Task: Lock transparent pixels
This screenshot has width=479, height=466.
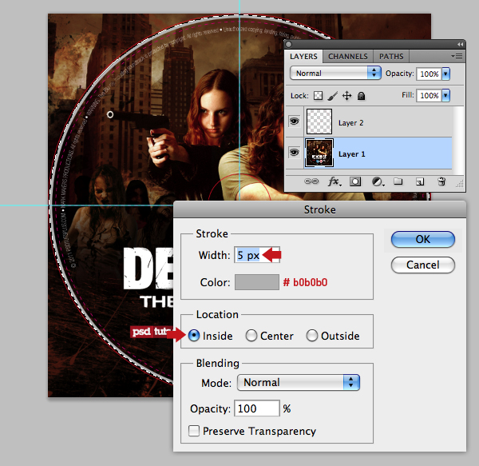Action: pos(318,96)
